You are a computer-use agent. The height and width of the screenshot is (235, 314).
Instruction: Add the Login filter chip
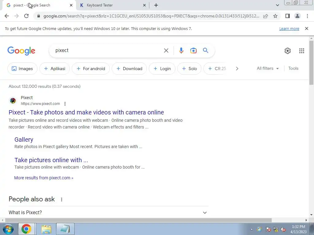pos(162,69)
